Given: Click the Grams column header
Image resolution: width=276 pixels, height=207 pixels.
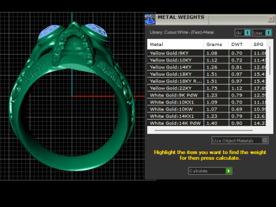Looking at the screenshot, I should (216, 44).
